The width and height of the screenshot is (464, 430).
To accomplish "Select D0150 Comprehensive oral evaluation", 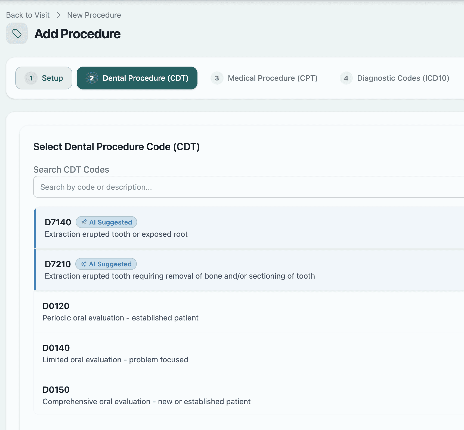I will point(190,395).
